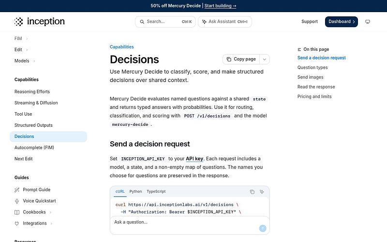Expand the FIM sidebar section

point(27,39)
